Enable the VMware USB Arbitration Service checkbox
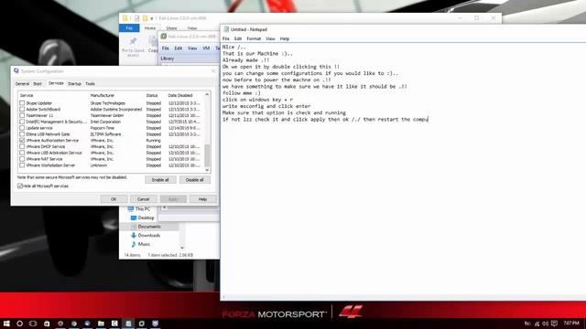 coord(22,153)
